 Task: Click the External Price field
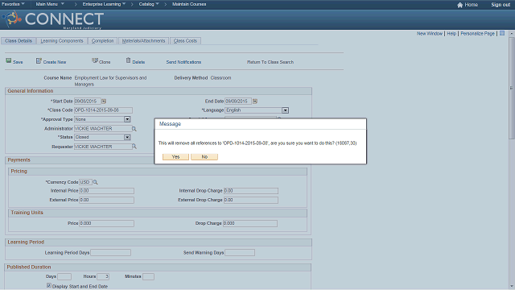pos(106,200)
